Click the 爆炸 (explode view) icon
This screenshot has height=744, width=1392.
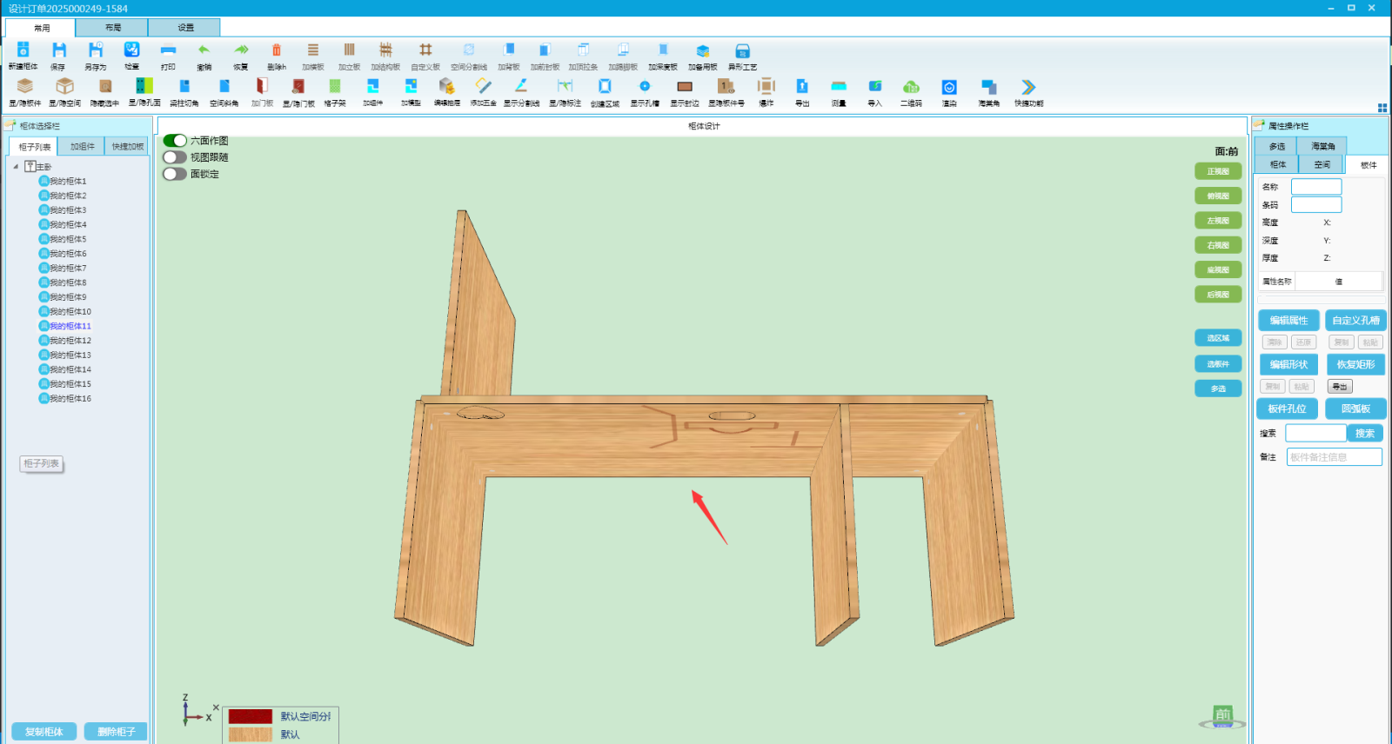coord(766,87)
